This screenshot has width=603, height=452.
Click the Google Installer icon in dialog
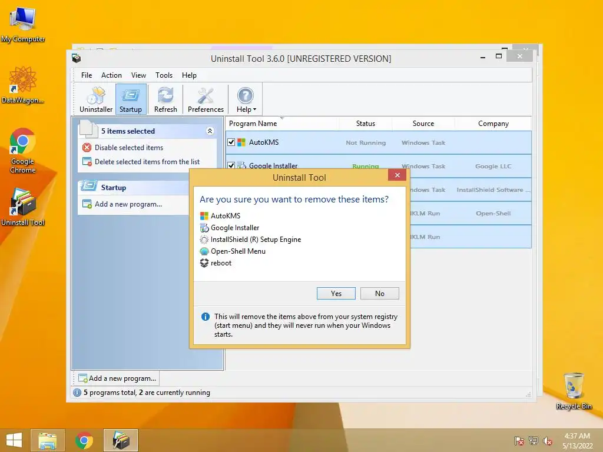(x=204, y=228)
